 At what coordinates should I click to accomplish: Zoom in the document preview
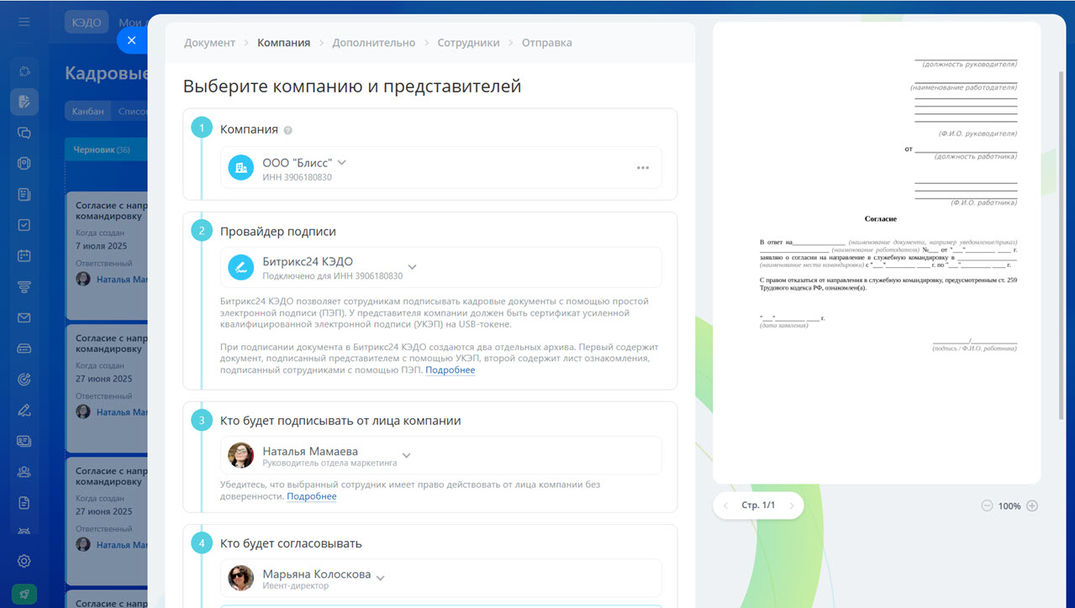click(1032, 506)
